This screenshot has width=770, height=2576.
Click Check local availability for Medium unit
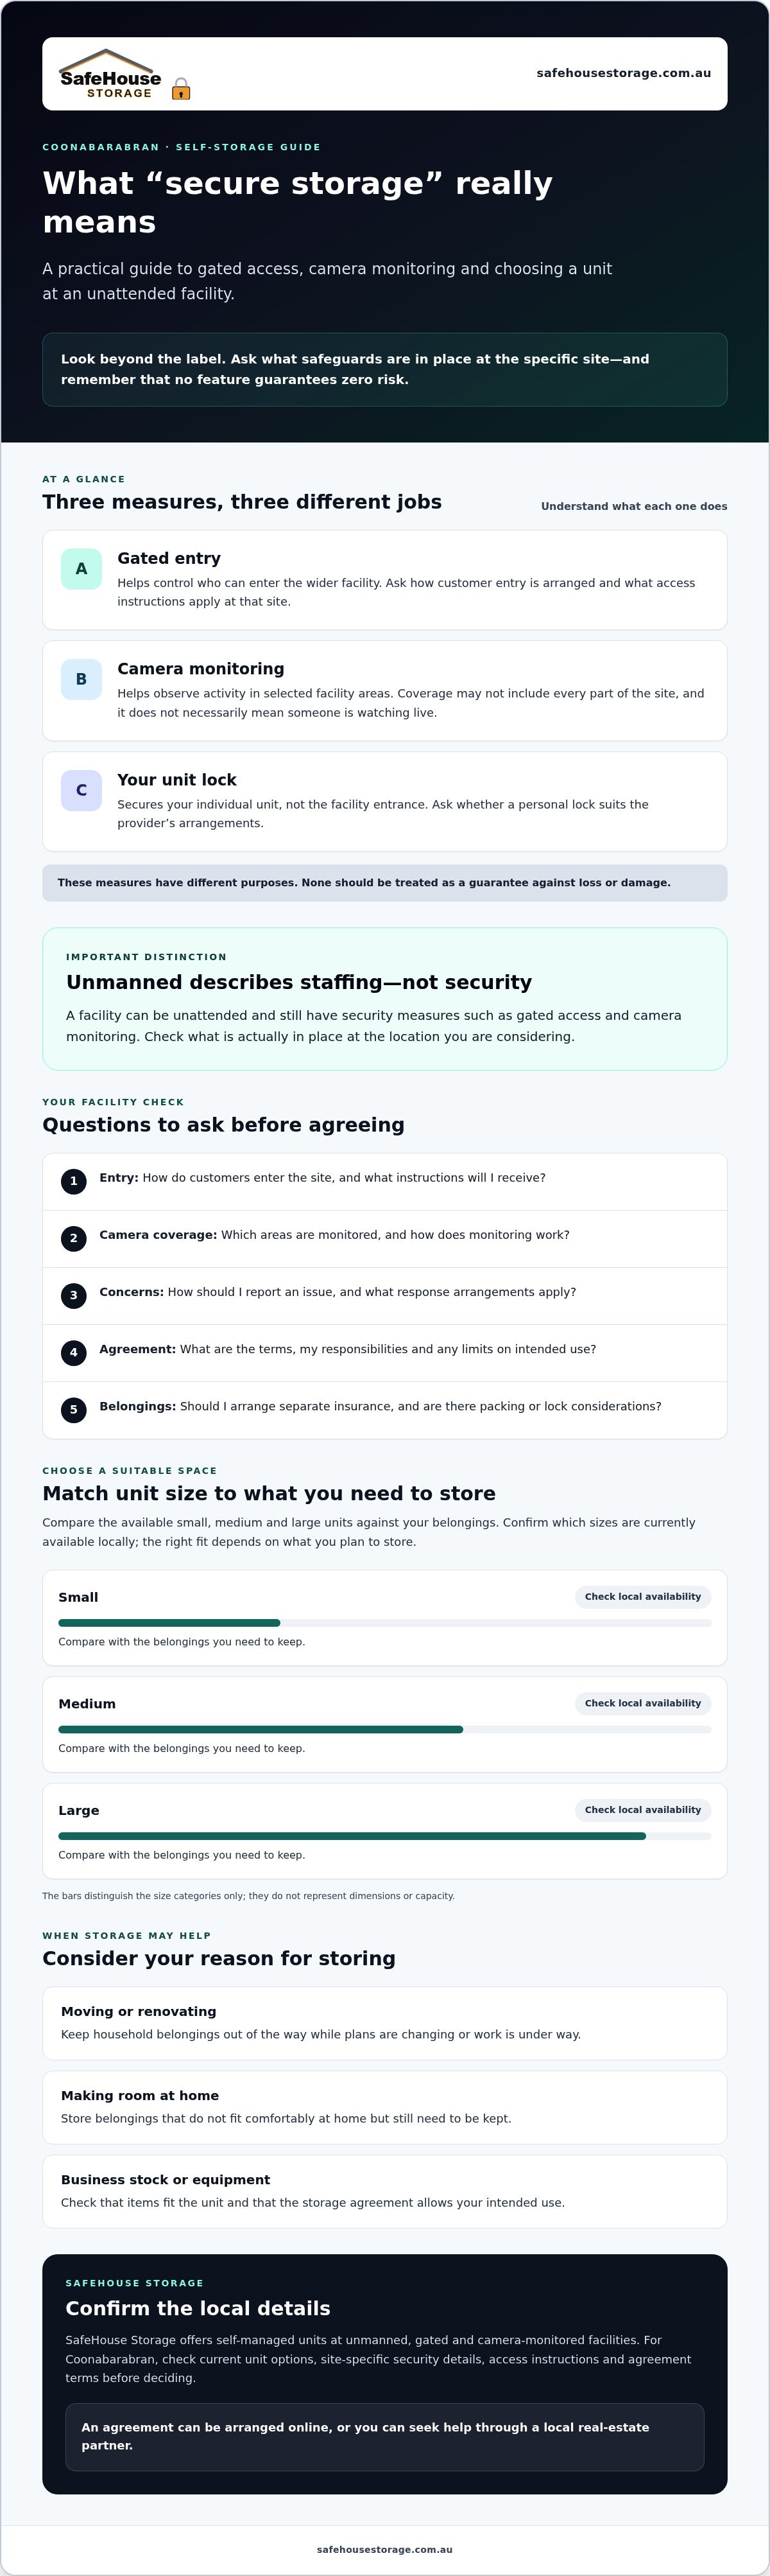[643, 1703]
